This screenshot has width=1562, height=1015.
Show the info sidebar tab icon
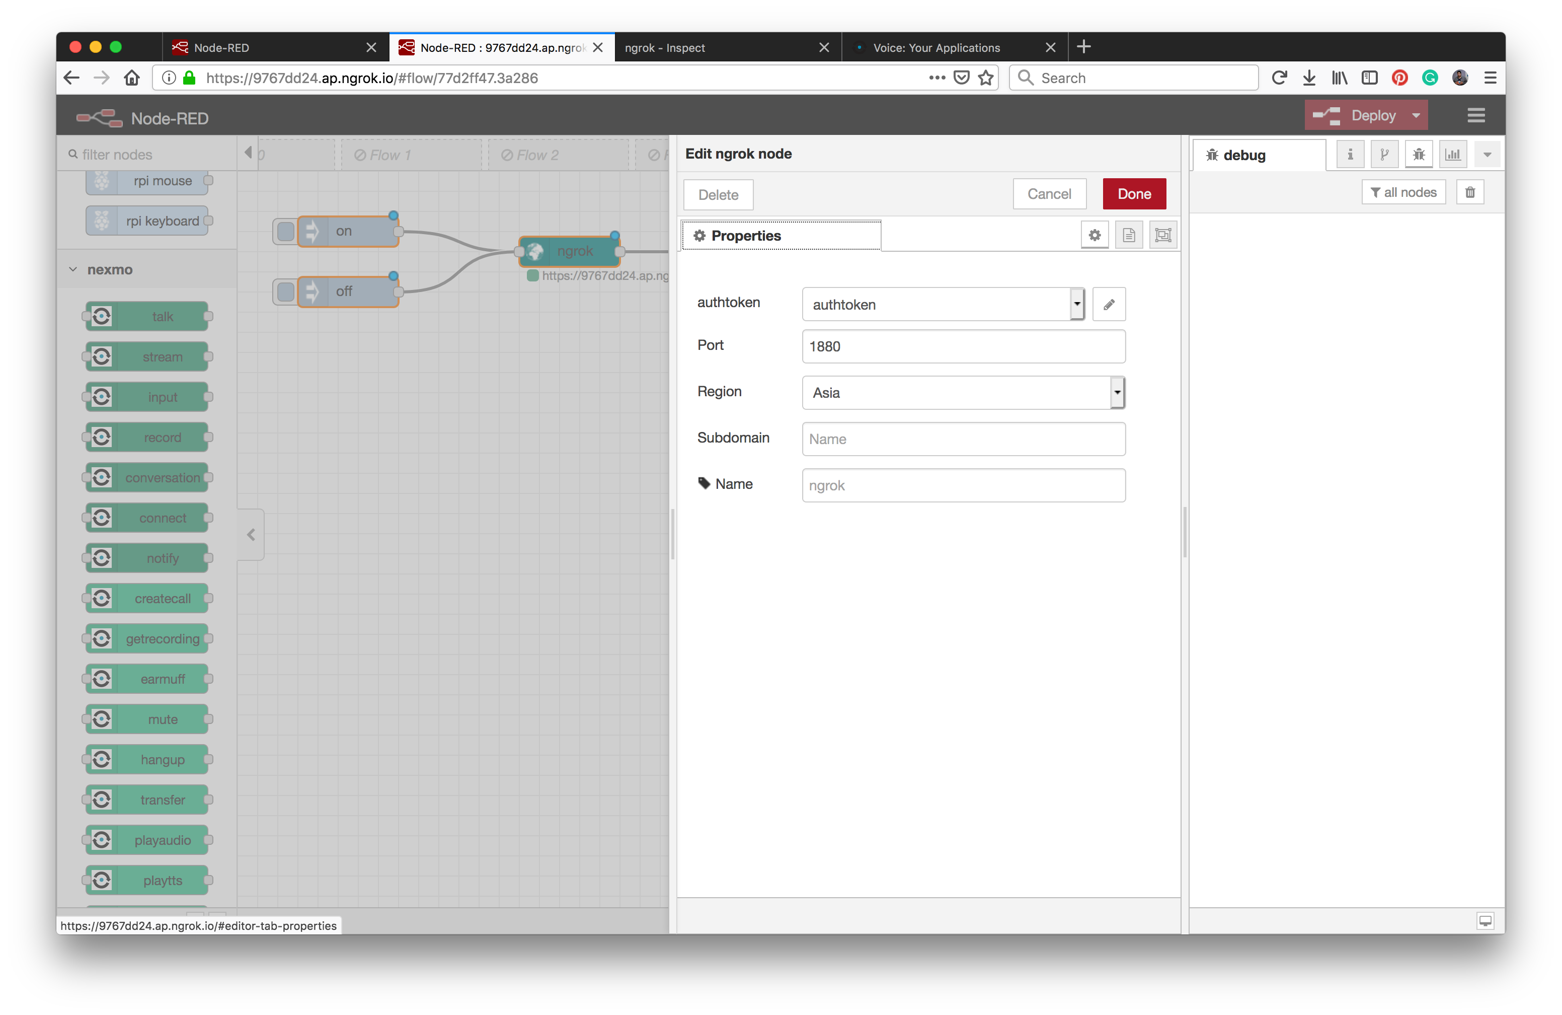(1350, 155)
